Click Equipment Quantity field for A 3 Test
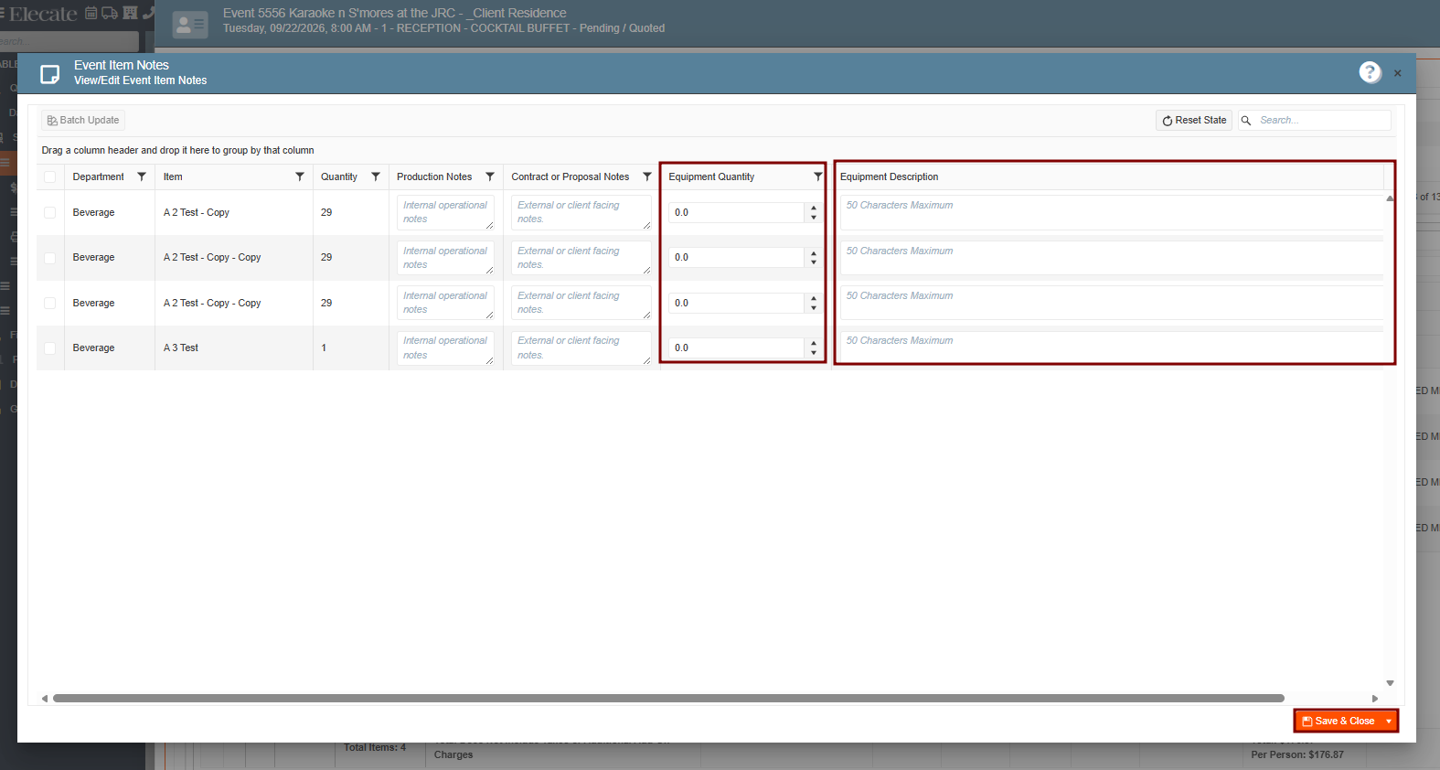1440x770 pixels. click(737, 348)
